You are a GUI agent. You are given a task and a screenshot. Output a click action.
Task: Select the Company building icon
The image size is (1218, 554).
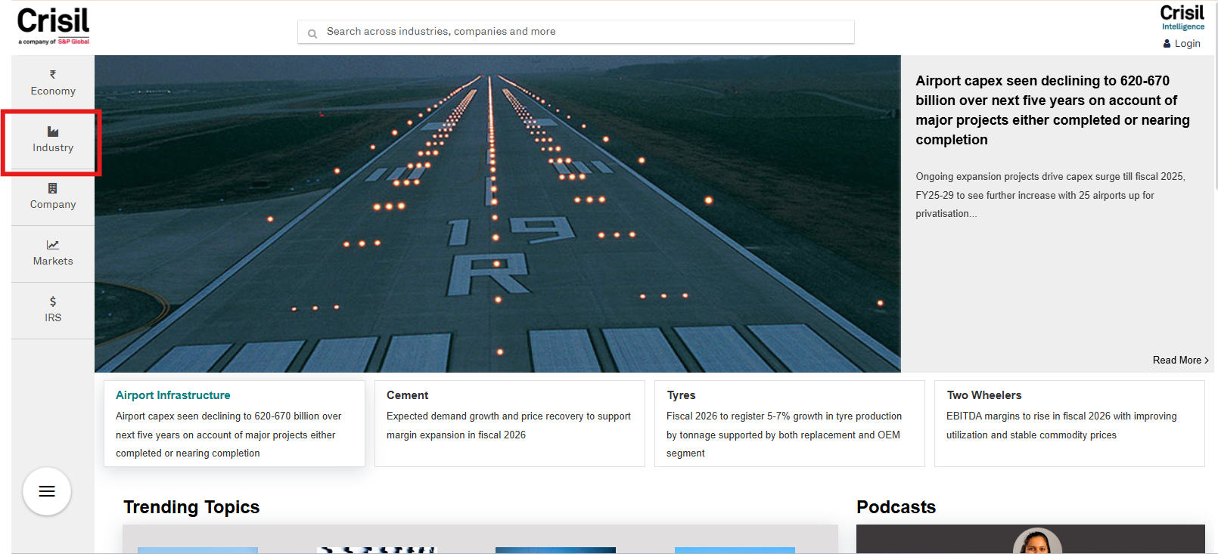pyautogui.click(x=53, y=188)
